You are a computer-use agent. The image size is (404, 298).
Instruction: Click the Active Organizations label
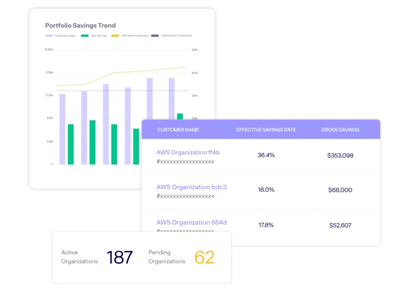pos(80,257)
